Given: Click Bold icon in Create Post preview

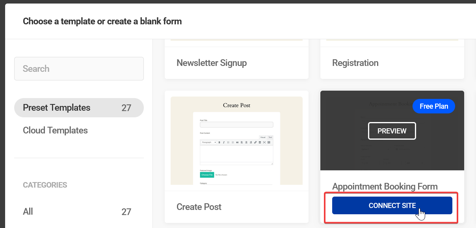Looking at the screenshot, I should (219, 142).
